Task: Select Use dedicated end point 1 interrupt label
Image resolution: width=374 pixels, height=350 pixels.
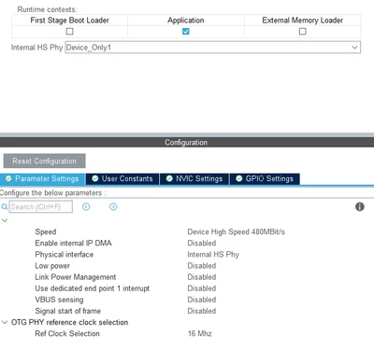Action: 93,288
